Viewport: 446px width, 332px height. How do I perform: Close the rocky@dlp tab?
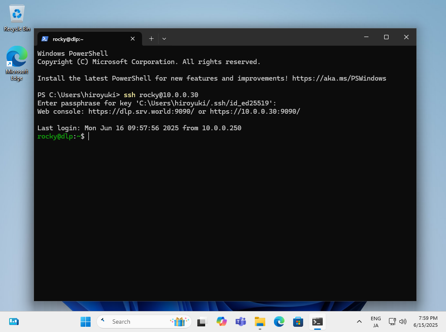[x=133, y=39]
